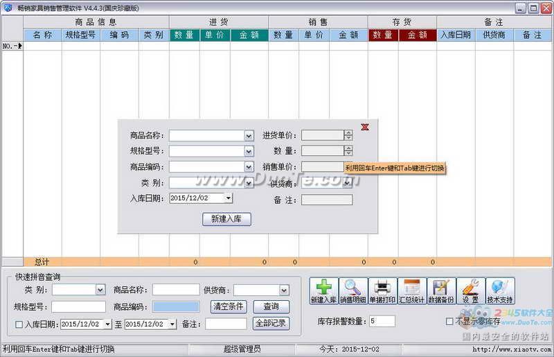554x357 pixels.
Task: Click the query panel 备注 input field
Action: click(226, 324)
